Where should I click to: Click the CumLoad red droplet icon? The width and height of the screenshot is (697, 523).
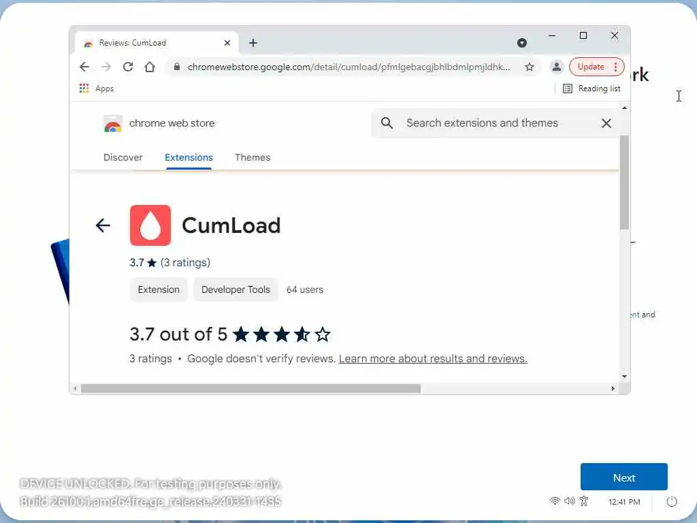click(150, 225)
